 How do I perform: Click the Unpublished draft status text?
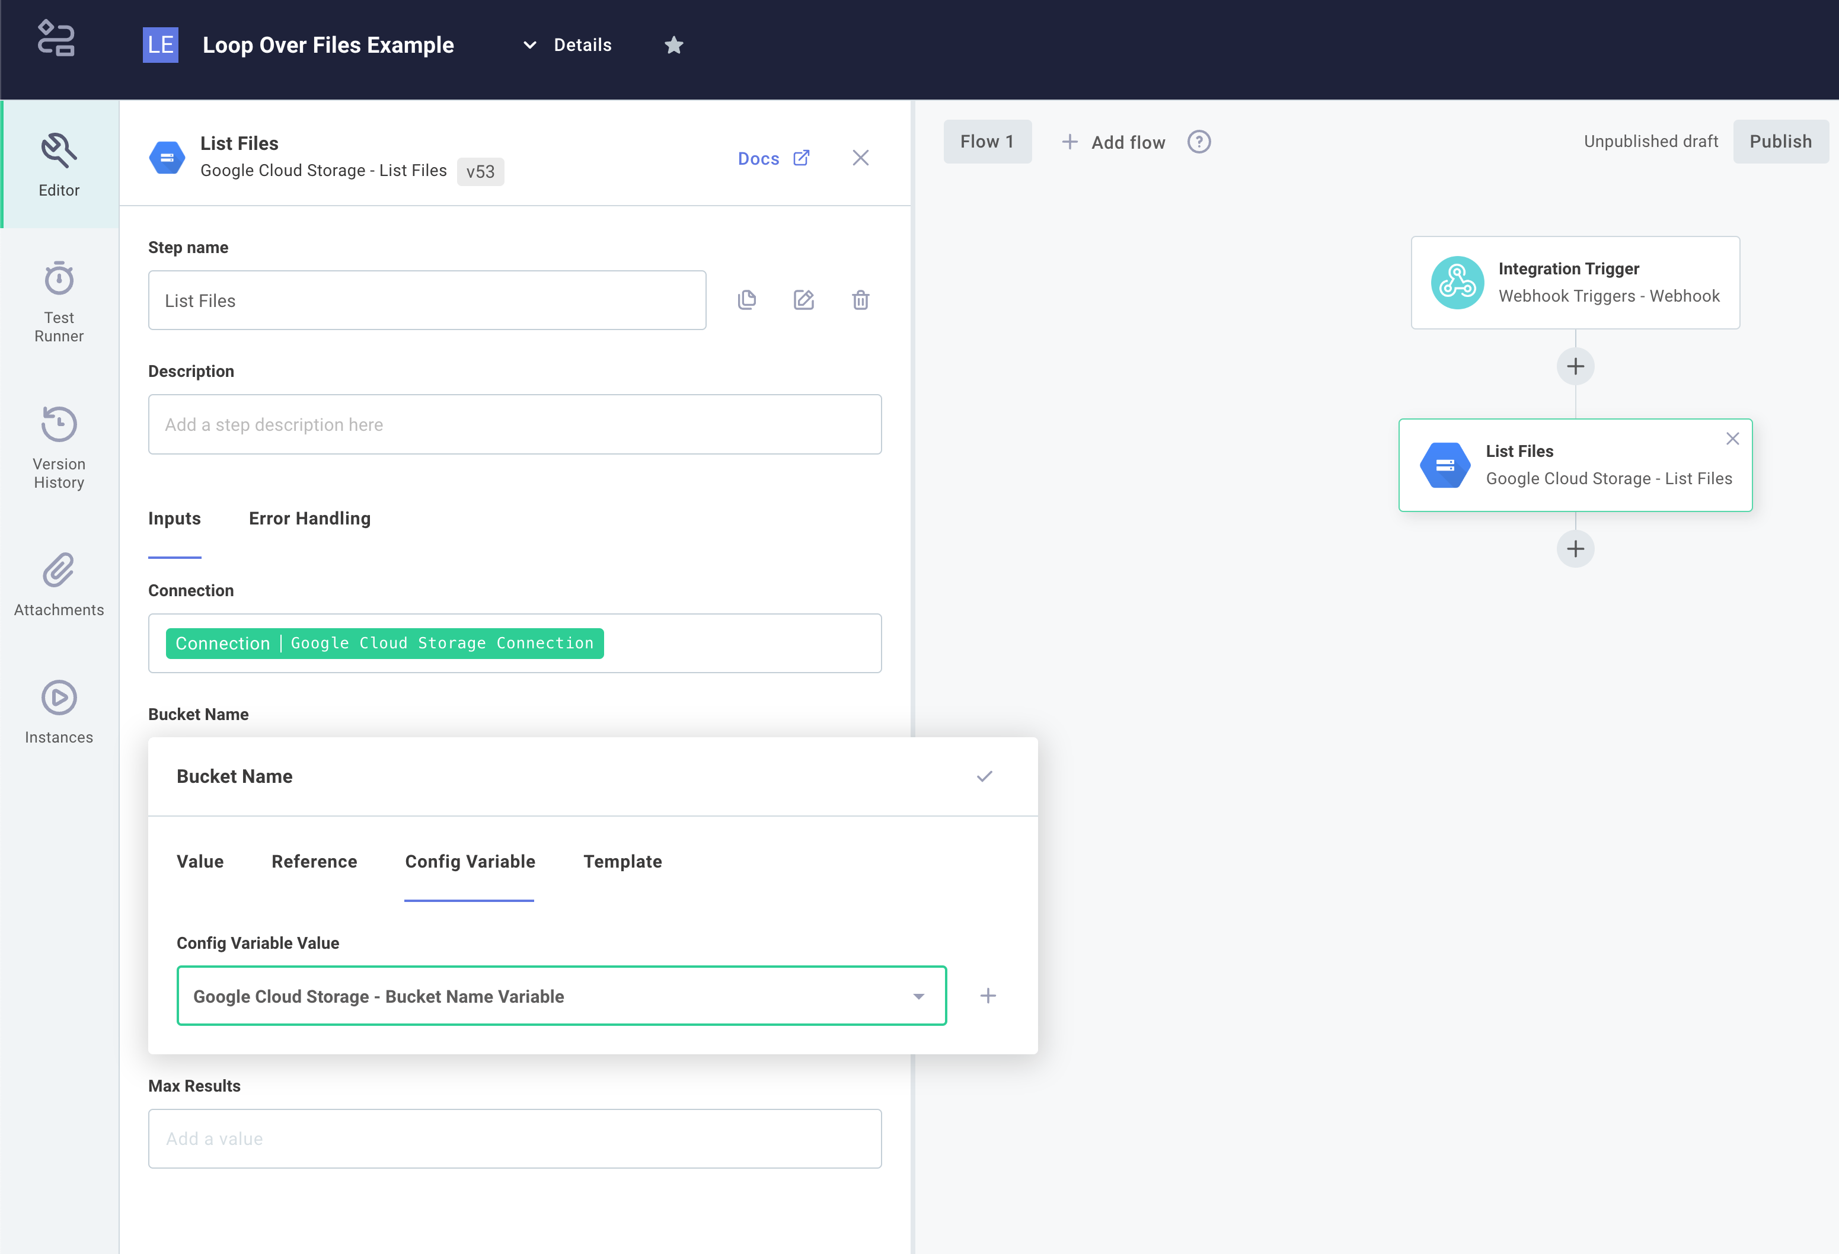tap(1650, 142)
